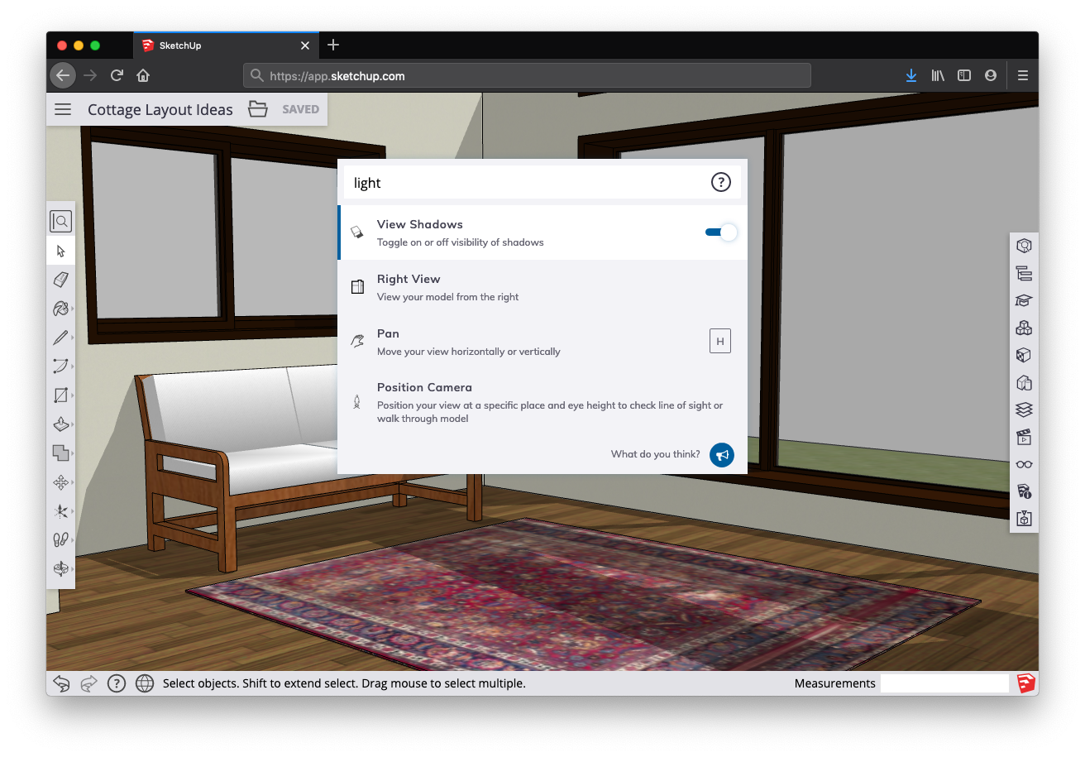Choose the Push/Pull tool
This screenshot has height=757, width=1085.
click(x=60, y=424)
